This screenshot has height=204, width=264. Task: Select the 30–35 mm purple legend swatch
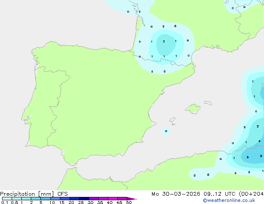pyautogui.click(x=94, y=199)
